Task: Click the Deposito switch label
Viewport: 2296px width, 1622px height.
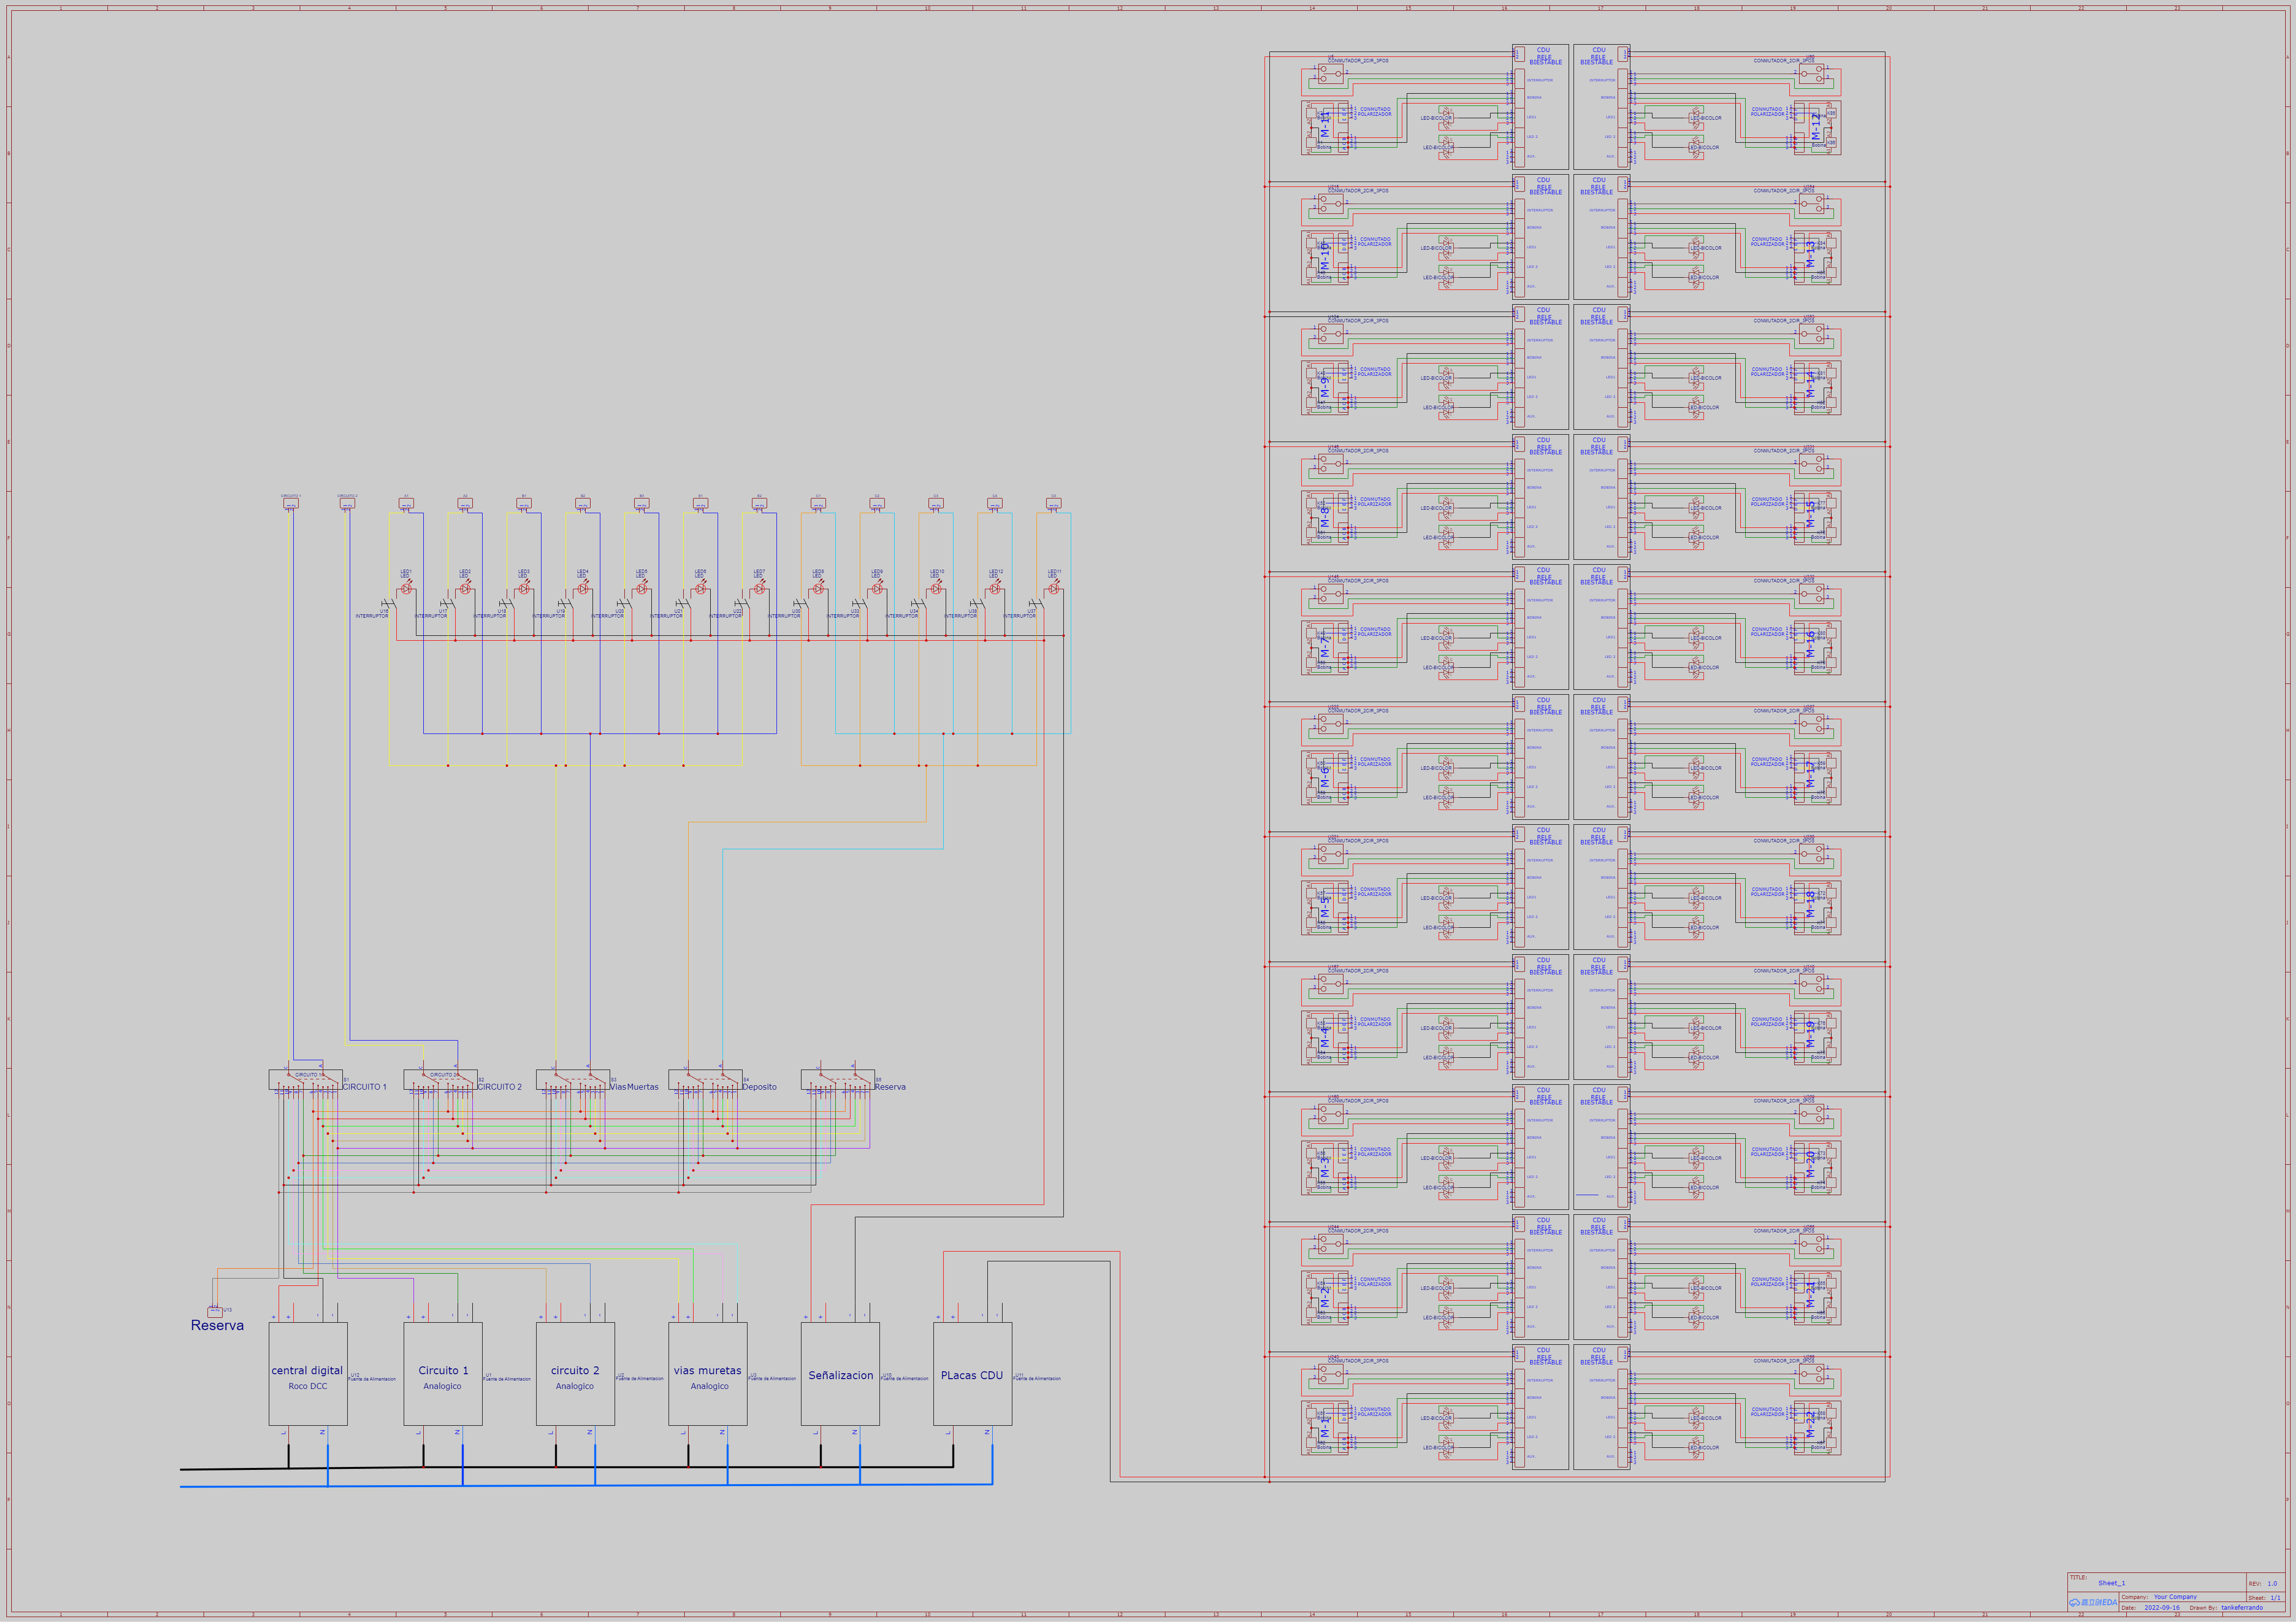Action: (x=759, y=1087)
